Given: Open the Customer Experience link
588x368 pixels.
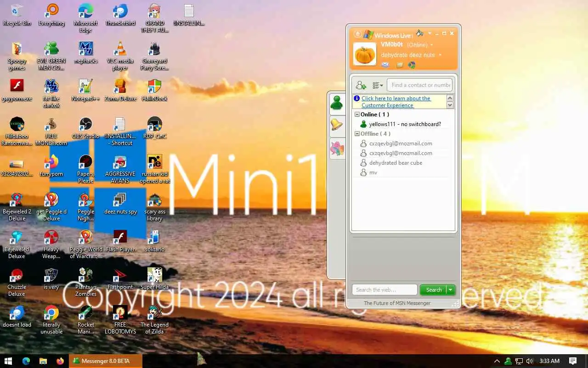Looking at the screenshot, I should tap(396, 102).
